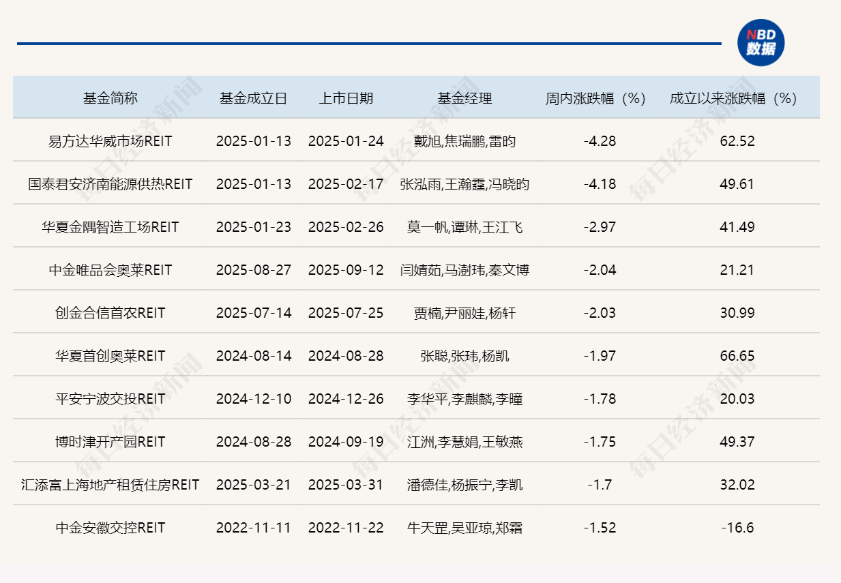Click listing date 2025-07-25
This screenshot has width=841, height=583.
point(346,313)
